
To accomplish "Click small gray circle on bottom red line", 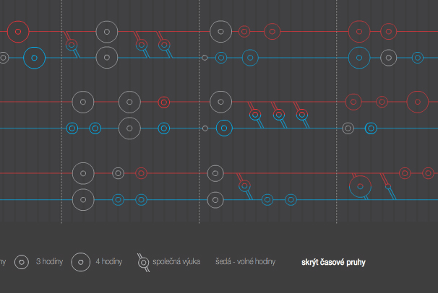I will (x=118, y=173).
